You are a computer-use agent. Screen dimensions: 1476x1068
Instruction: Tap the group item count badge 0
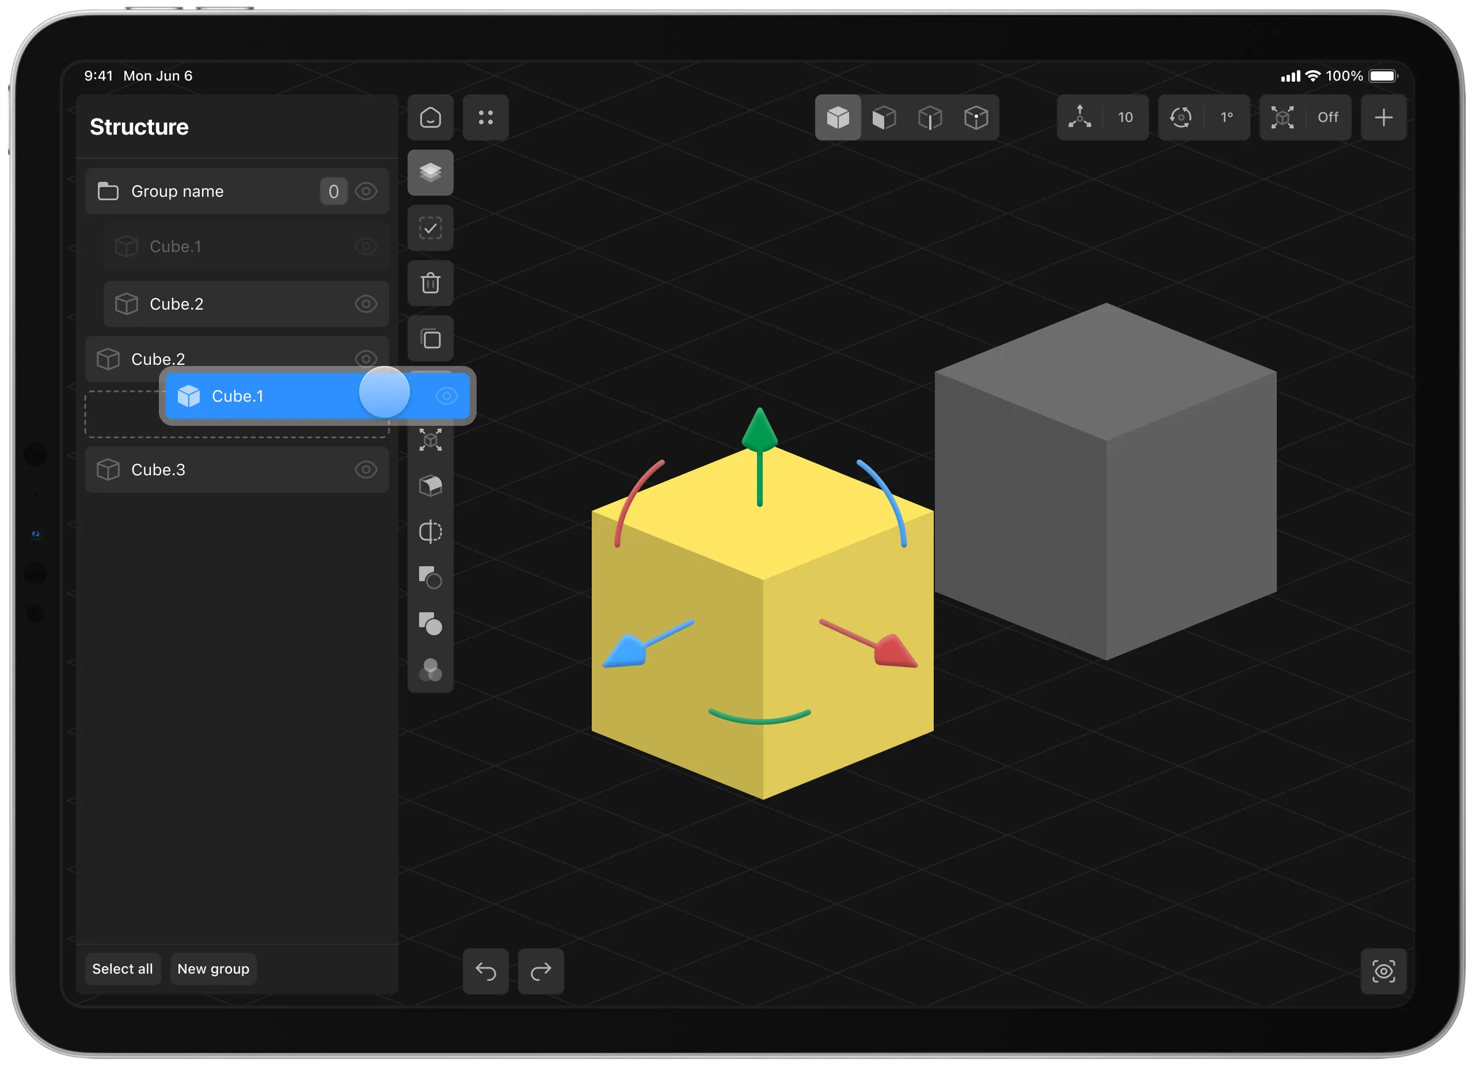point(334,191)
